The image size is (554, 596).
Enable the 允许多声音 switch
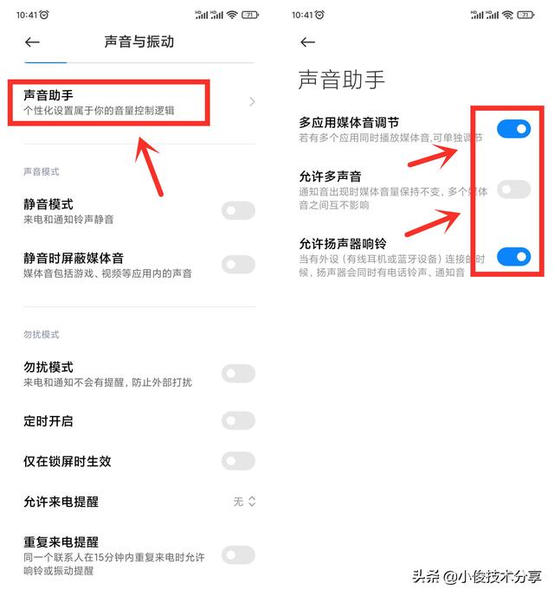(x=513, y=189)
